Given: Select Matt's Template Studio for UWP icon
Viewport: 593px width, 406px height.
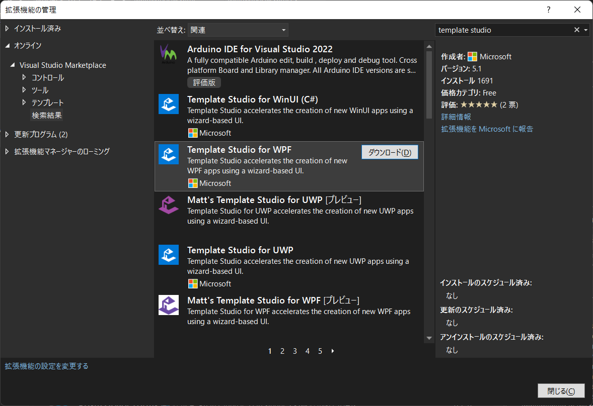Looking at the screenshot, I should click(168, 205).
